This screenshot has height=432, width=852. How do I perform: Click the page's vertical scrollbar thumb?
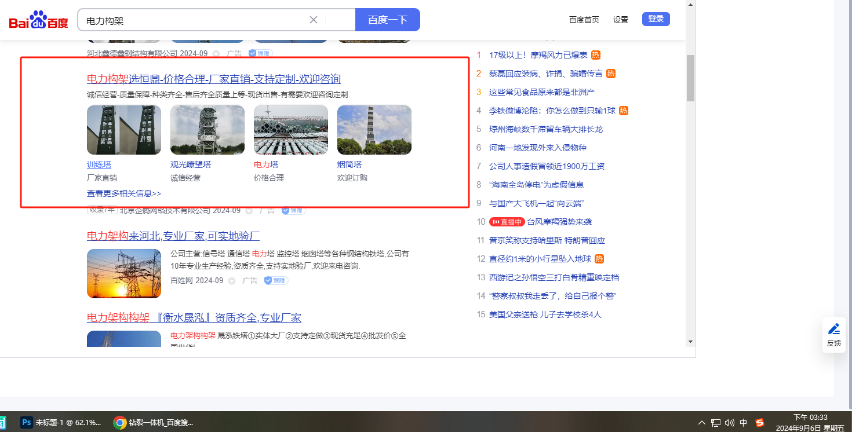[690, 78]
